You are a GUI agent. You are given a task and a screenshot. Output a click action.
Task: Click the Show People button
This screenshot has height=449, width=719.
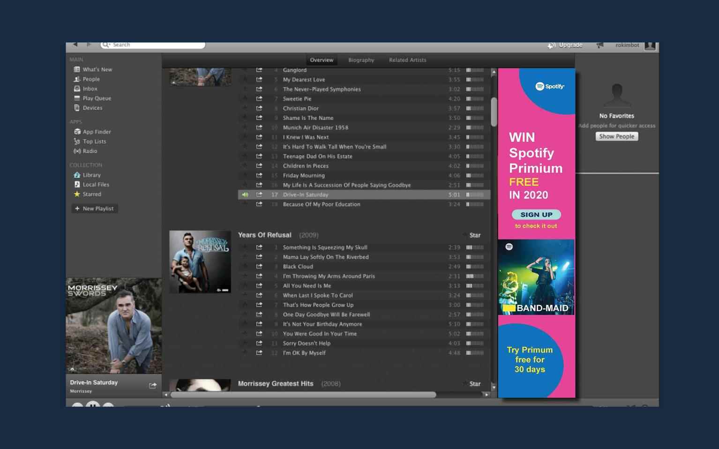[617, 136]
